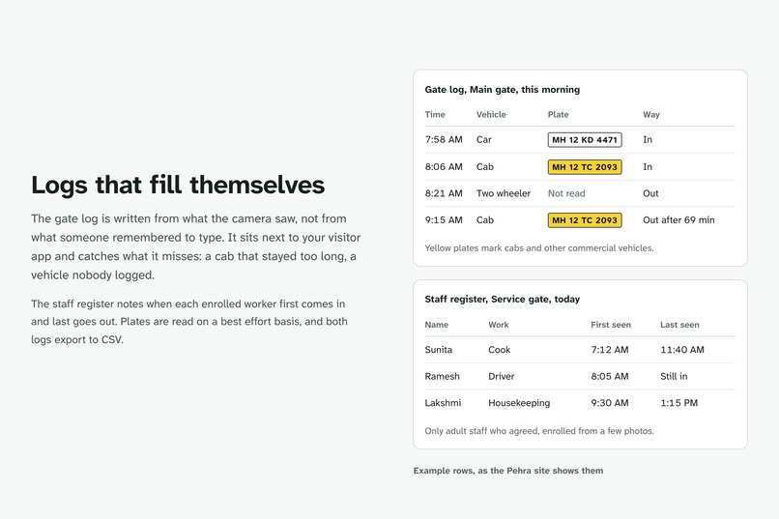Click the white MH 12 KD 4471 plate badge
Image resolution: width=779 pixels, height=519 pixels.
(x=585, y=140)
